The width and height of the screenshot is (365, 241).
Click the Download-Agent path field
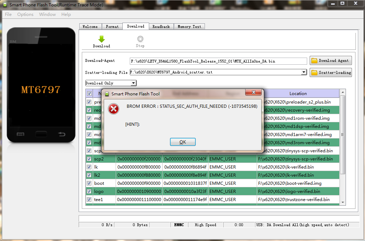coord(218,61)
